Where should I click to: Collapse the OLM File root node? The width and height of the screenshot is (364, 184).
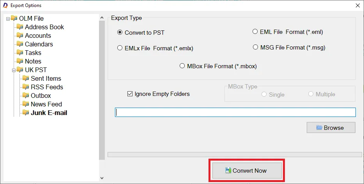tap(8, 19)
